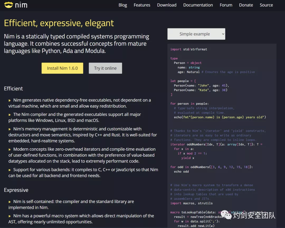
Task: Click the bullet about native dependency-free executables
Action: pos(80,103)
